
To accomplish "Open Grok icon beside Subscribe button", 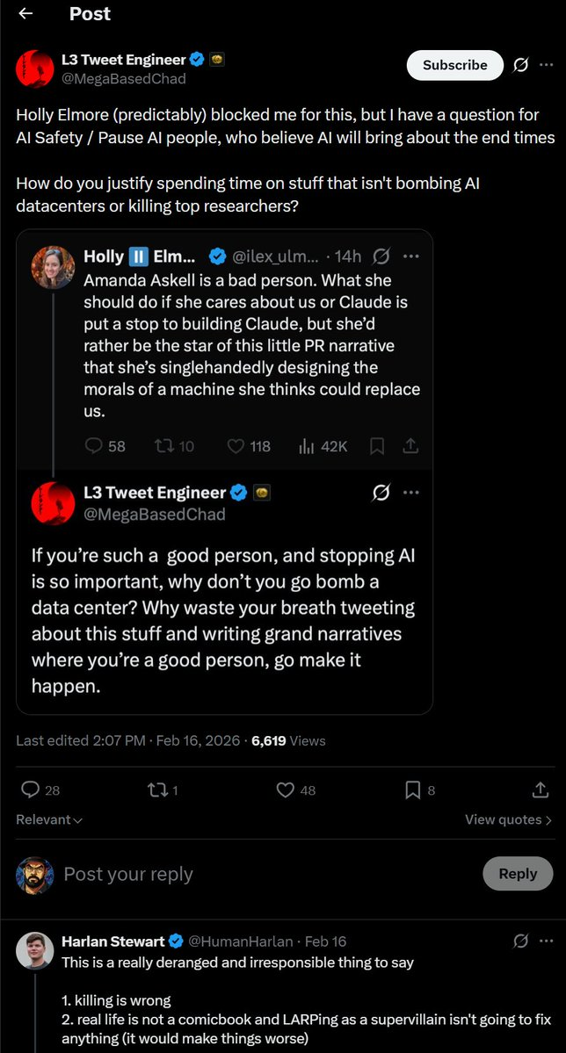I will tap(520, 65).
